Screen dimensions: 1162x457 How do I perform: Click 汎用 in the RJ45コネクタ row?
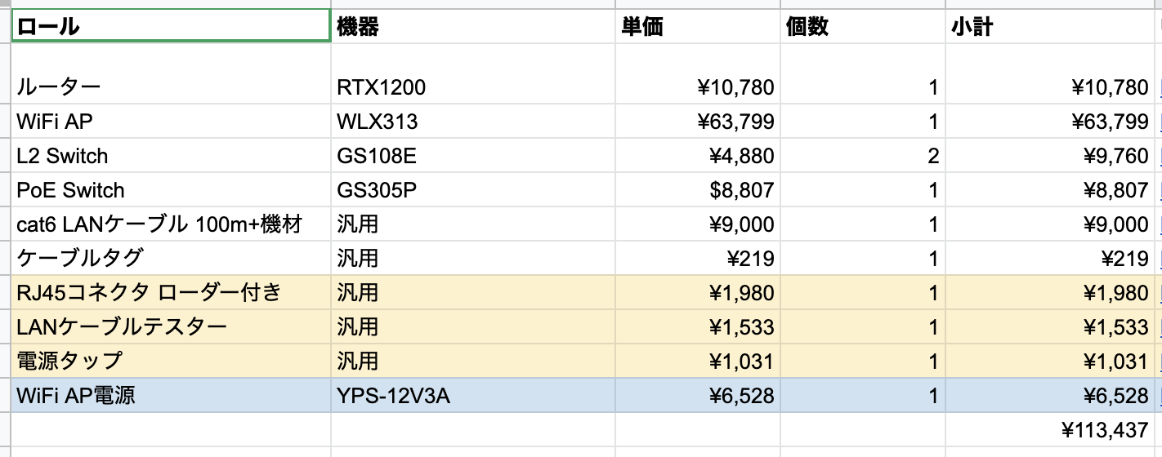(474, 293)
